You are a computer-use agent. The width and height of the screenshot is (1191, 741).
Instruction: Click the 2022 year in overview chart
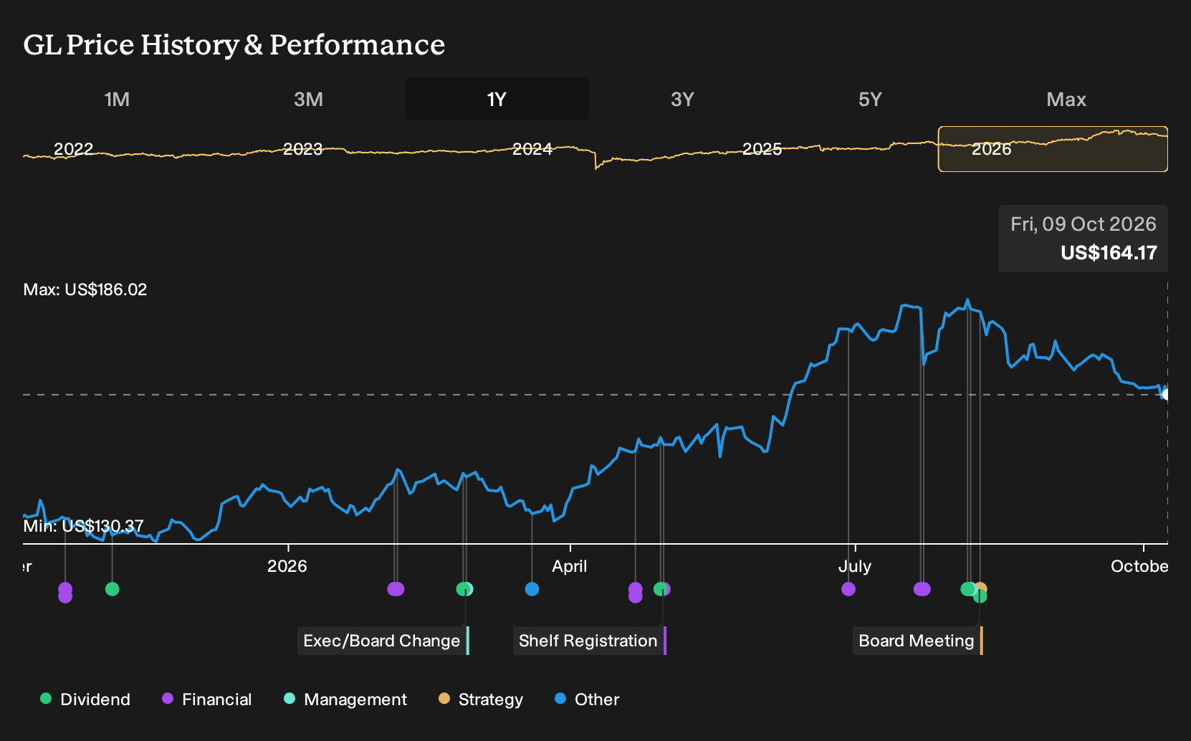point(73,149)
